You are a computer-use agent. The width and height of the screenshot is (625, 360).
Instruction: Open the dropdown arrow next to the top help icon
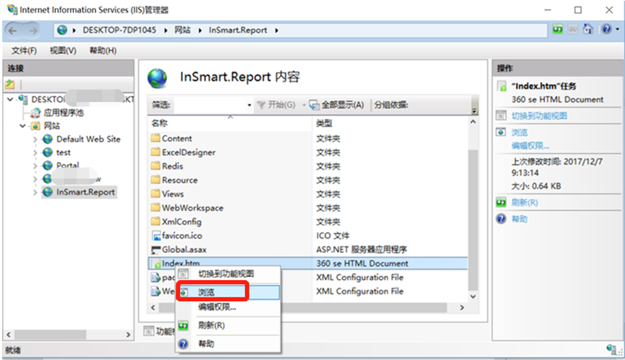617,30
